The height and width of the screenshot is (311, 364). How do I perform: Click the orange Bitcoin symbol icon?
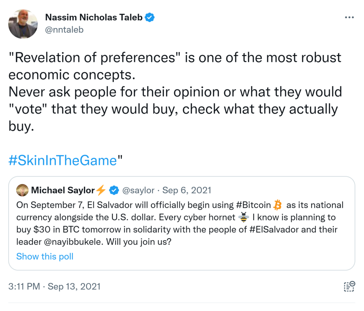[x=278, y=205]
